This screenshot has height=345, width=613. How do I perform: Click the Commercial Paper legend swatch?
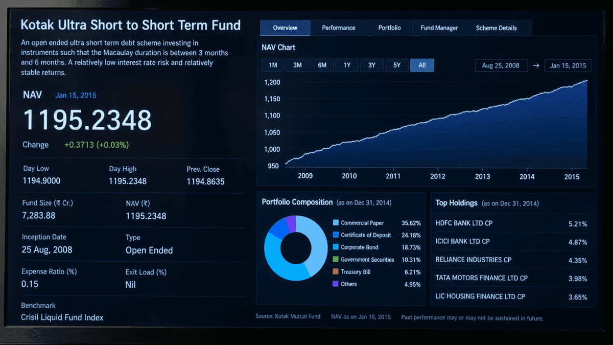click(336, 223)
